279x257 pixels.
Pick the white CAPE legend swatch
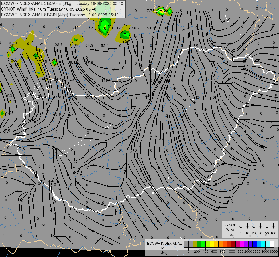[272, 244]
